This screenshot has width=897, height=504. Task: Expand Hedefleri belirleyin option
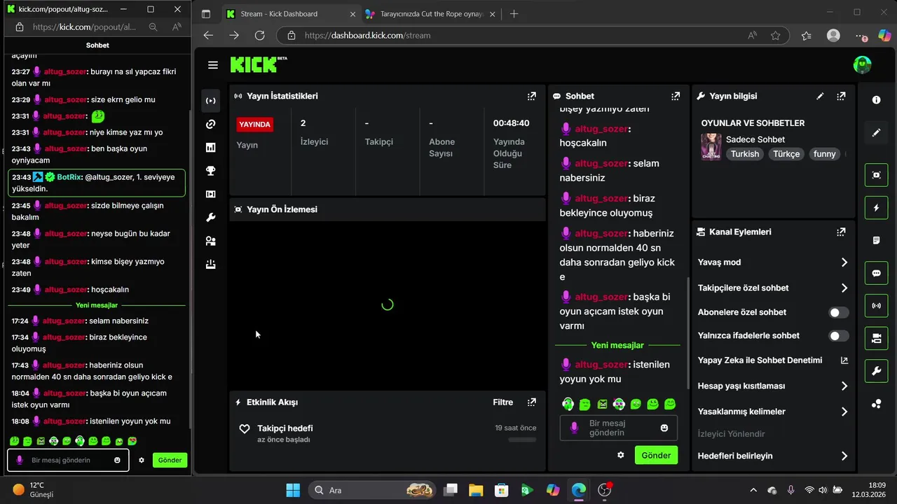point(773,456)
